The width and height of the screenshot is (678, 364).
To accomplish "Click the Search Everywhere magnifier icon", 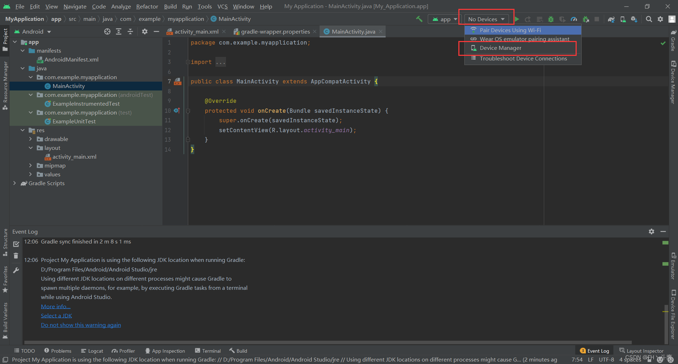I will (649, 19).
